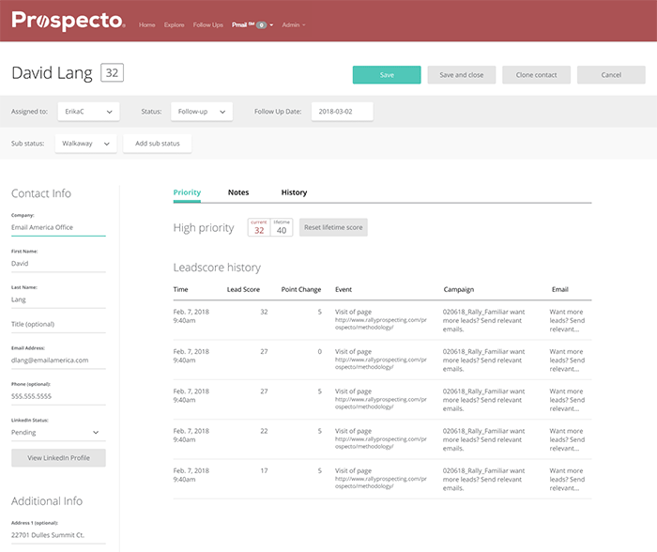The image size is (657, 552).
Task: Click the Company input field
Action: [x=58, y=227]
